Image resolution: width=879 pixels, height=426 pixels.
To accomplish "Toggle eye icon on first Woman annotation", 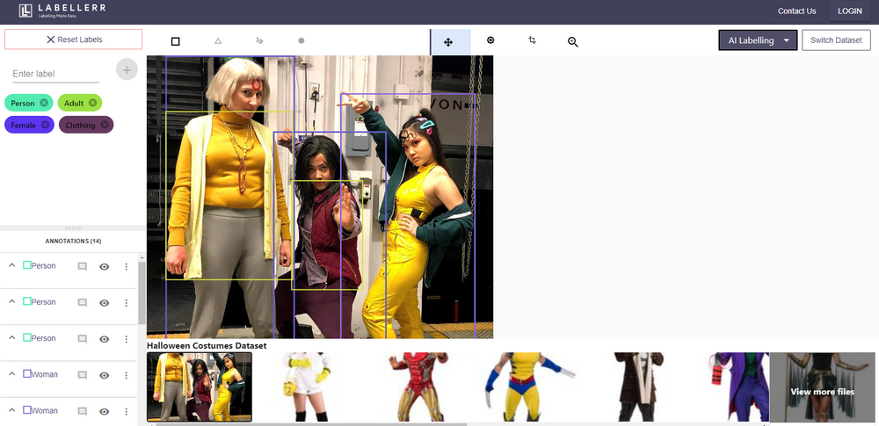I will [x=104, y=375].
